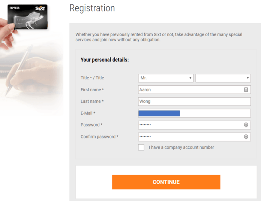
Task: Click the 'E-Mail *' field label
Action: [x=88, y=113]
